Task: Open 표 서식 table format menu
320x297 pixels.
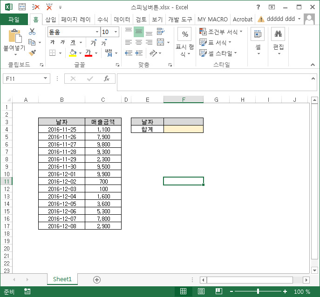Action: click(x=215, y=42)
